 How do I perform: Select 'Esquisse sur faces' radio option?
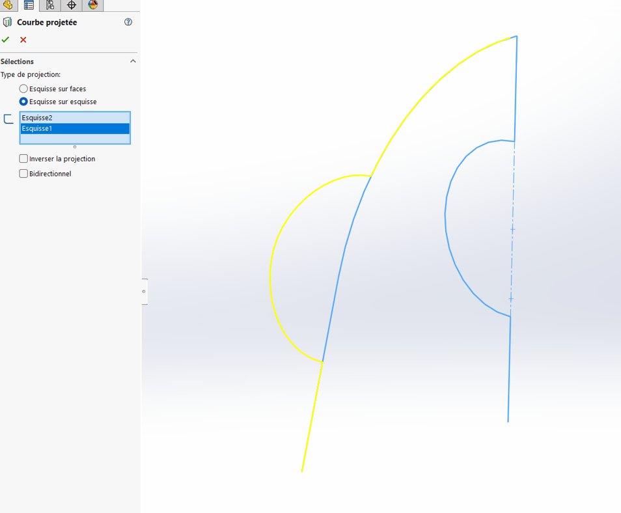coord(23,89)
